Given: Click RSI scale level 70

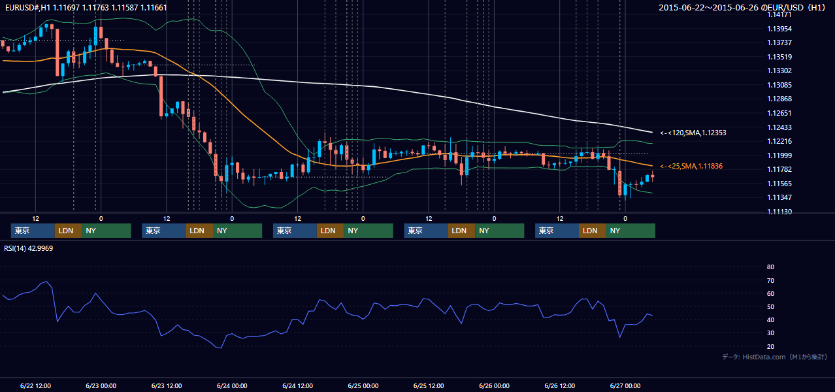Looking at the screenshot, I should point(770,280).
